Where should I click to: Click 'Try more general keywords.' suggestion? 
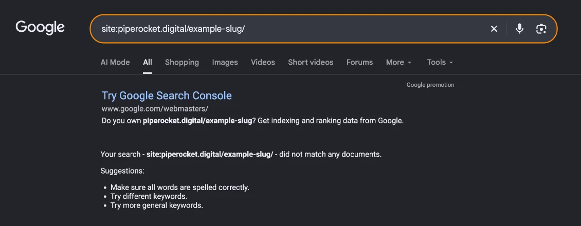[x=157, y=205]
